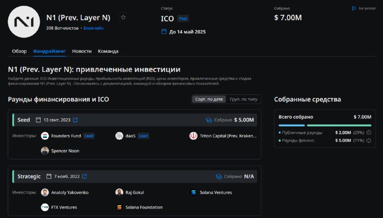Open Founders Fund investor logo
Screen dimensions: 383x218
click(45, 136)
